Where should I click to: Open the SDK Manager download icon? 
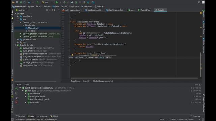click(88, 2)
